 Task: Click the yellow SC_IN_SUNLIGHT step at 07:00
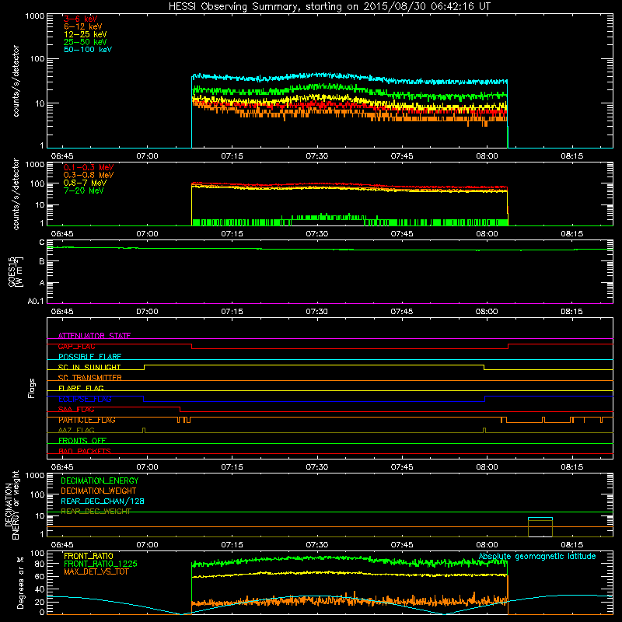coord(144,367)
